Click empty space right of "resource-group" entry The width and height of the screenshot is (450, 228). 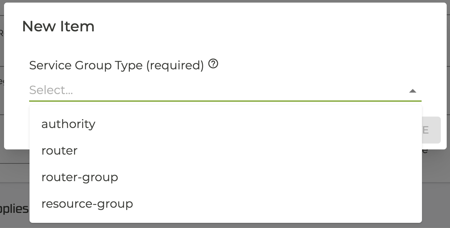point(277,204)
